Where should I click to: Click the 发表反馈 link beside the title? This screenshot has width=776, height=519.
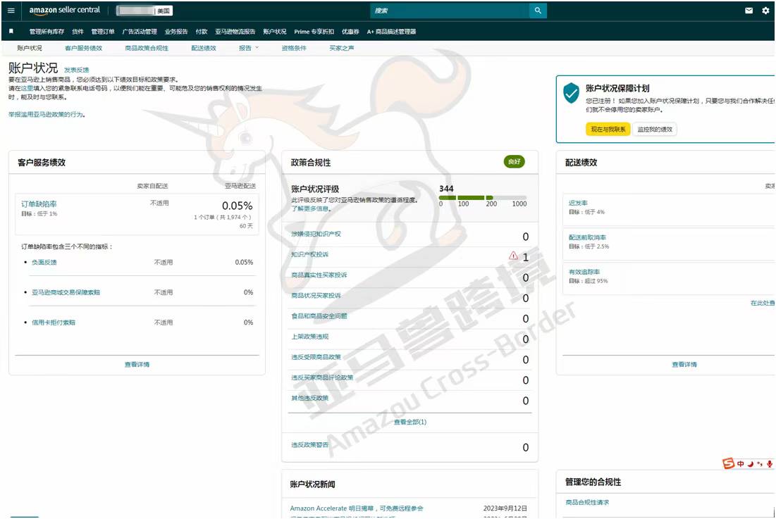coord(76,70)
